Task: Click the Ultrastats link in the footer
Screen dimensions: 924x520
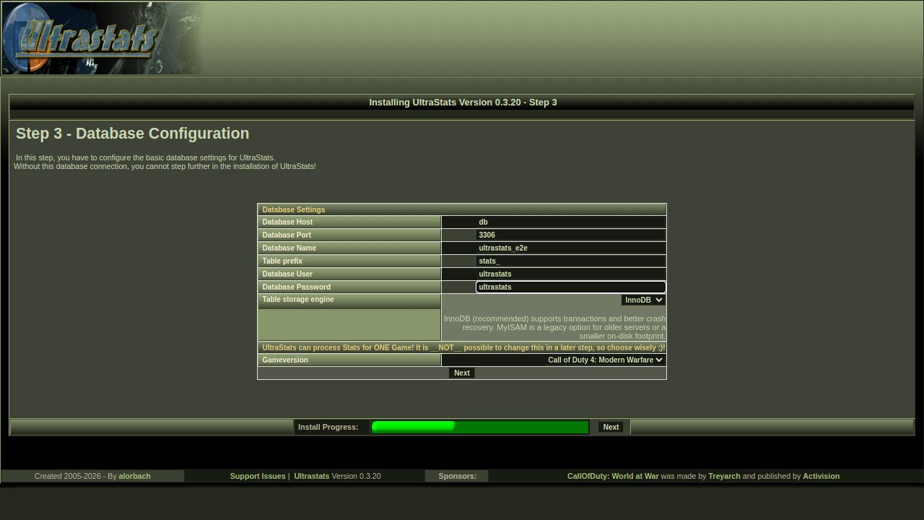Action: 311,476
